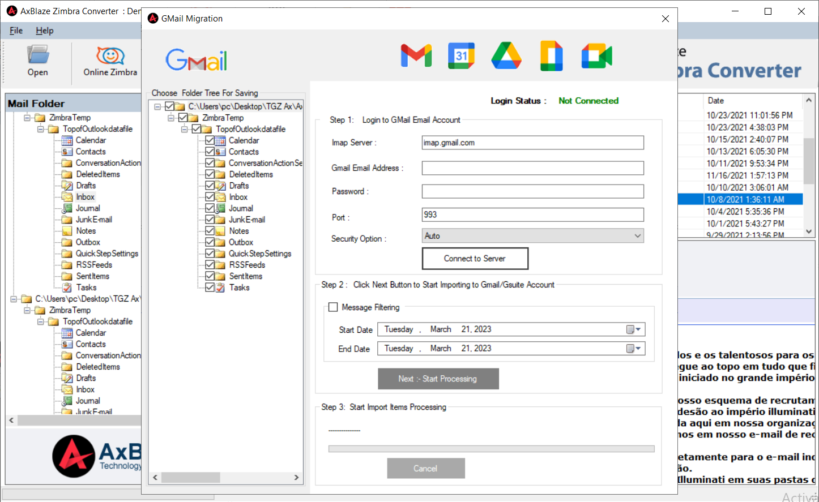
Task: Click the Google Calendar icon in header
Action: coord(461,55)
